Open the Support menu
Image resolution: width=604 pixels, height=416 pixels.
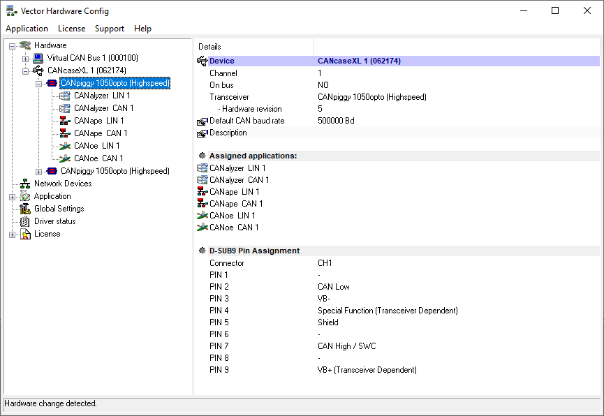[109, 29]
